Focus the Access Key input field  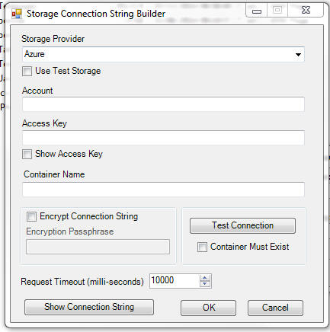point(163,138)
